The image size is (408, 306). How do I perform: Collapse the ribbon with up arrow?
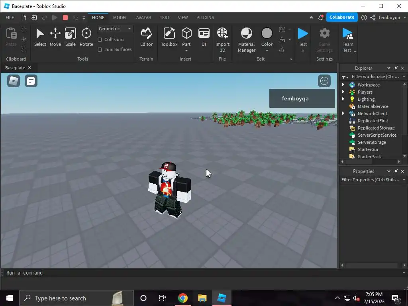pos(311,18)
